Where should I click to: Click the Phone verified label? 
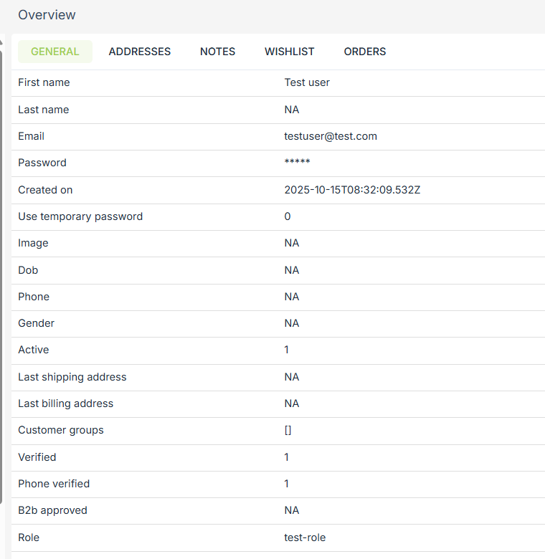coord(54,484)
